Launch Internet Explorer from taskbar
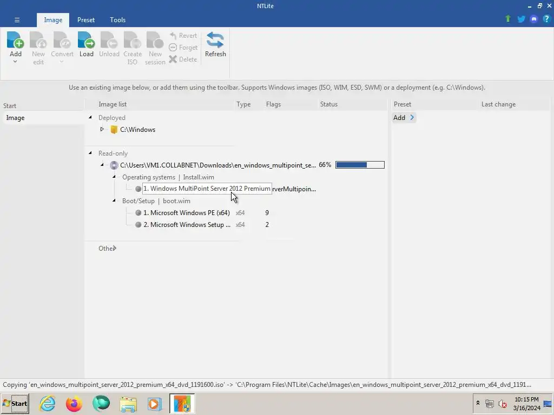 coord(48,404)
